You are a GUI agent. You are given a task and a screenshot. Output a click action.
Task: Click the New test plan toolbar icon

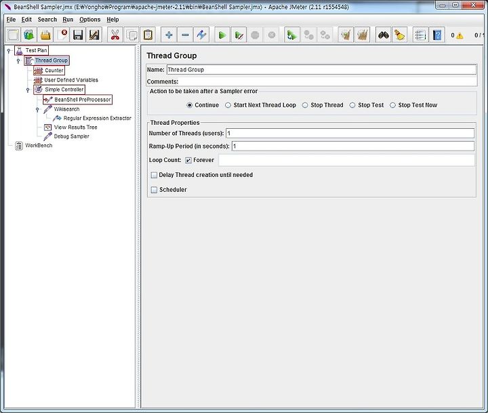pyautogui.click(x=13, y=35)
